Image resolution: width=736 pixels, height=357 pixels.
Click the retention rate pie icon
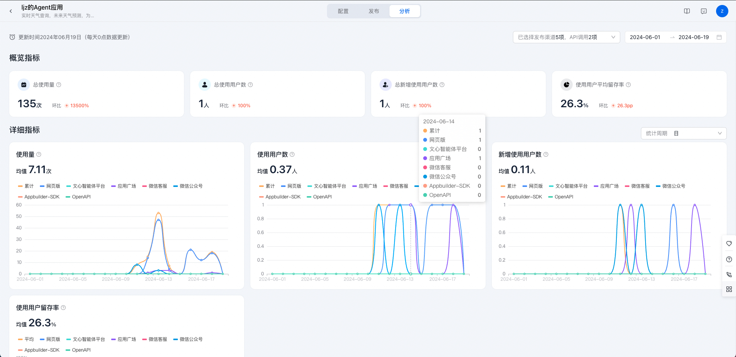[x=567, y=85]
